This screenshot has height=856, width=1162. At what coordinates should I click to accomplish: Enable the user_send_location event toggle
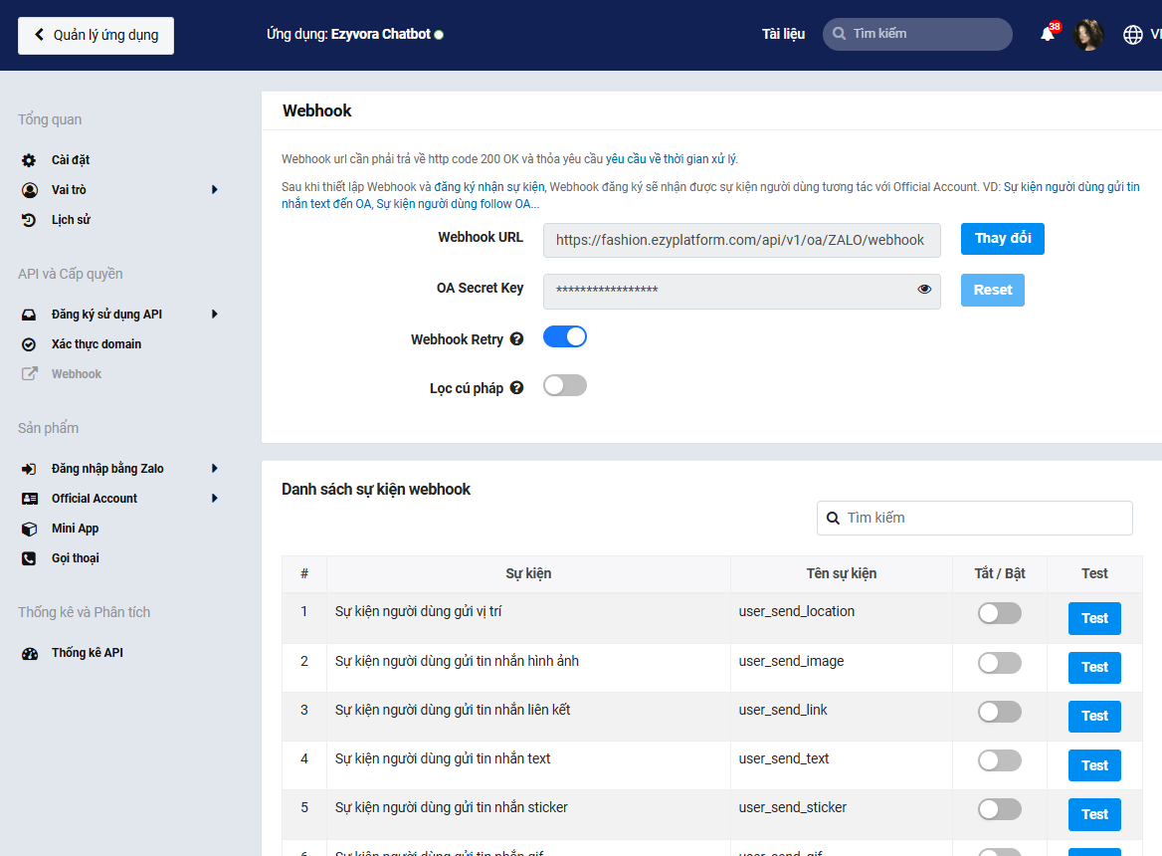pos(1000,613)
